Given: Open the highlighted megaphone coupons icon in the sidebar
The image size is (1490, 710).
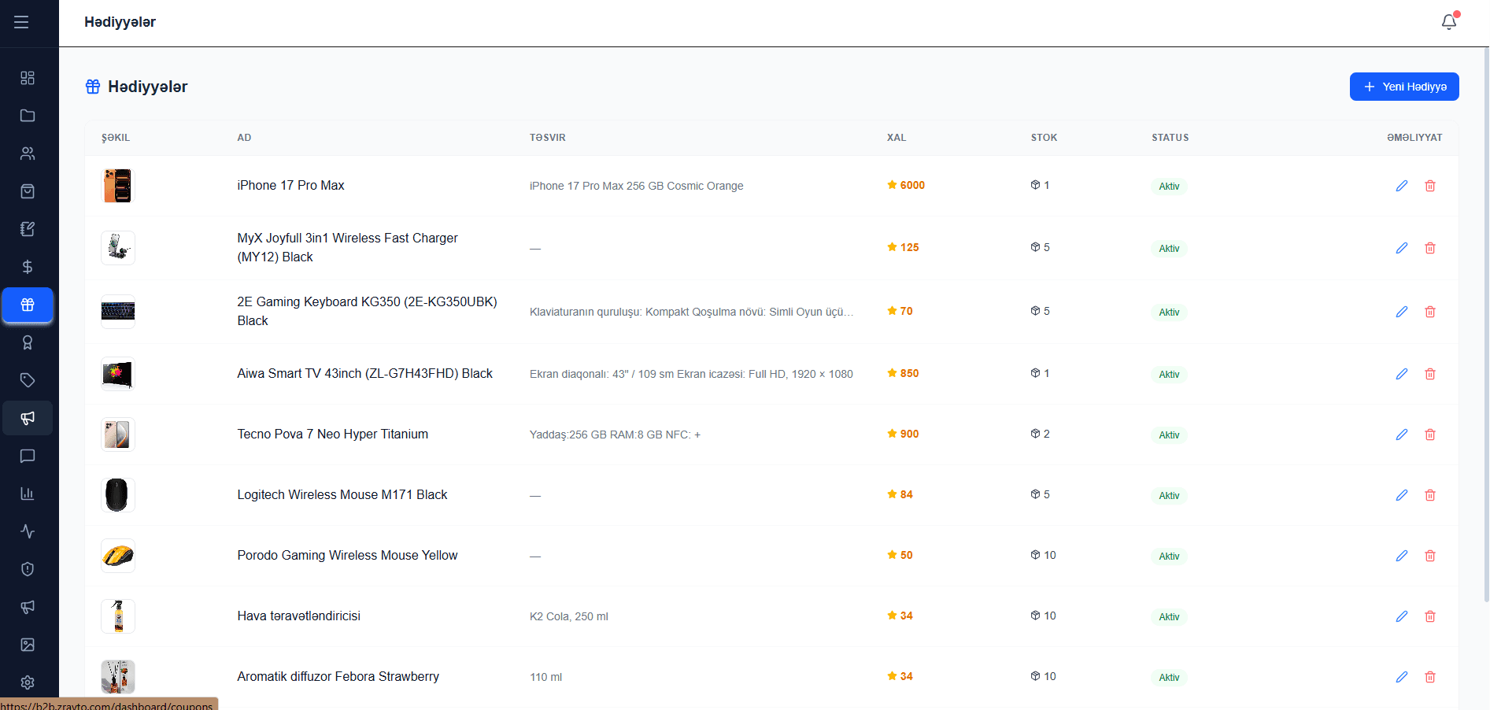Looking at the screenshot, I should click(28, 418).
